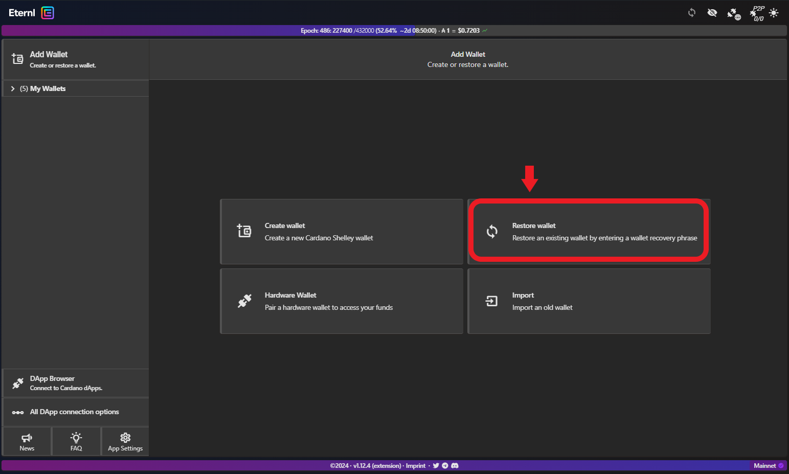This screenshot has width=789, height=474.
Task: Click the Eternl brand name text
Action: pyautogui.click(x=22, y=13)
